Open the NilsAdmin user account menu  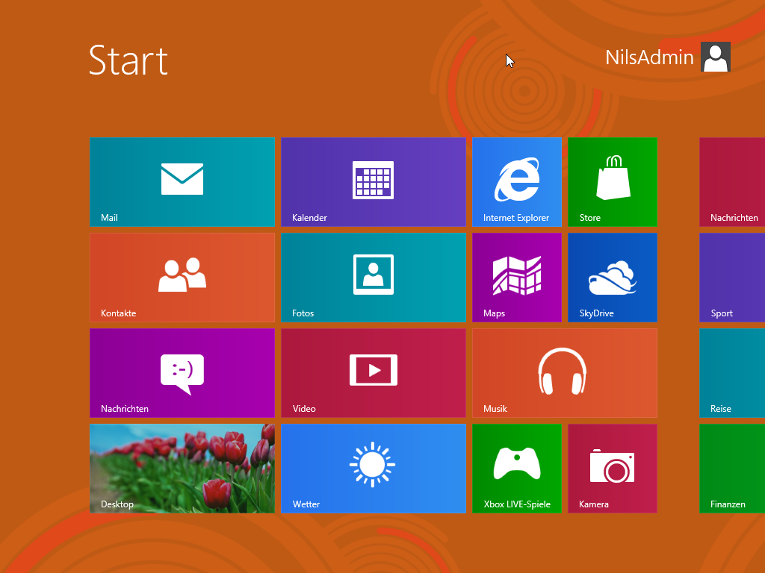(x=667, y=57)
